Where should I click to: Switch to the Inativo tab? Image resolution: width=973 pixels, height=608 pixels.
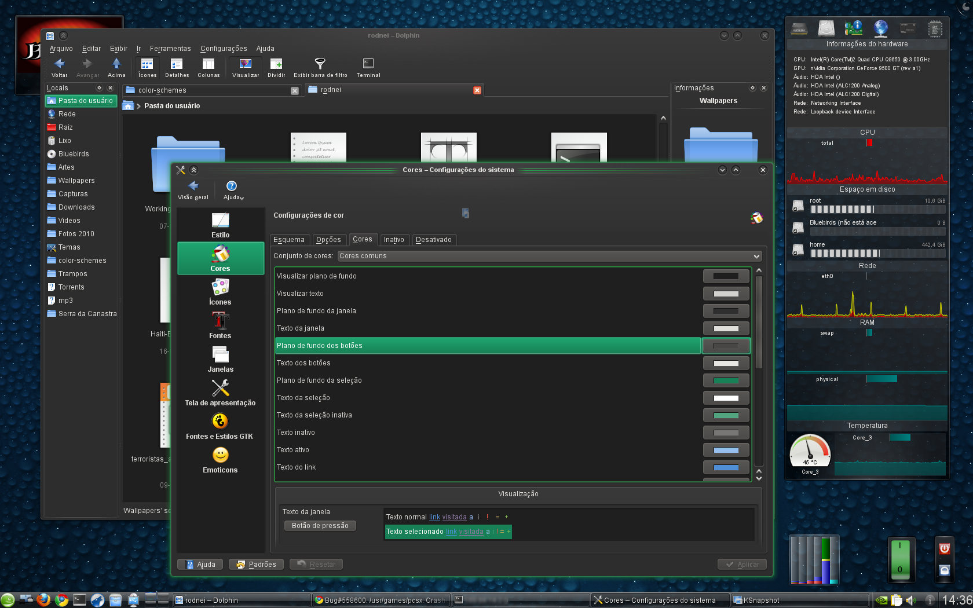394,240
